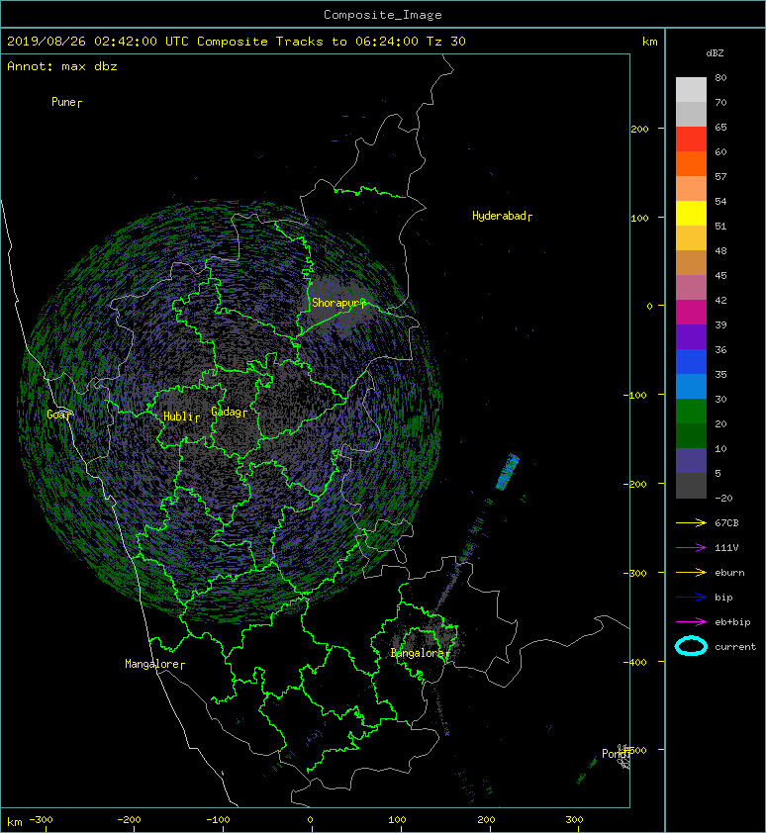Click the Mangalore city label
Image resolution: width=766 pixels, height=833 pixels.
152,664
